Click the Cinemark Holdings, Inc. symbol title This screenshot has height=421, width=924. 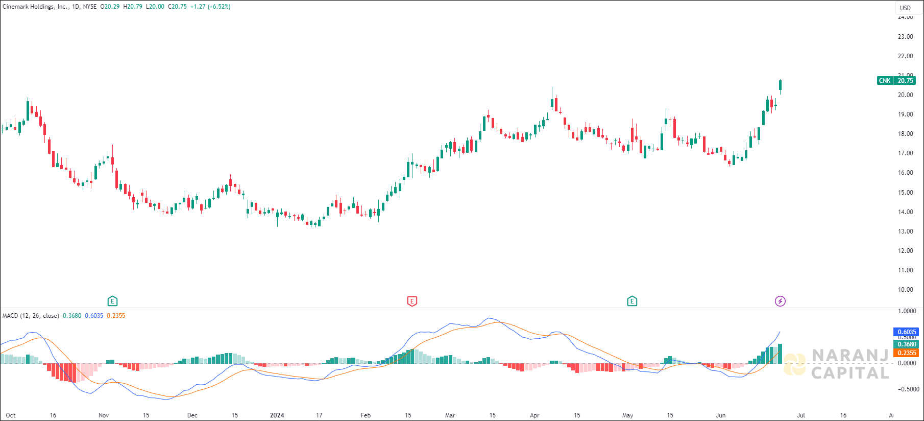(35, 7)
